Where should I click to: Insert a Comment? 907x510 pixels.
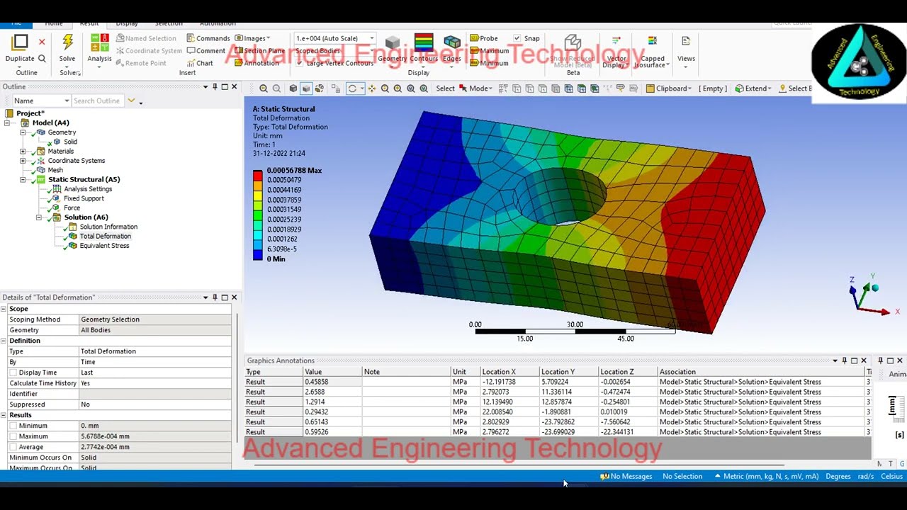pyautogui.click(x=205, y=51)
